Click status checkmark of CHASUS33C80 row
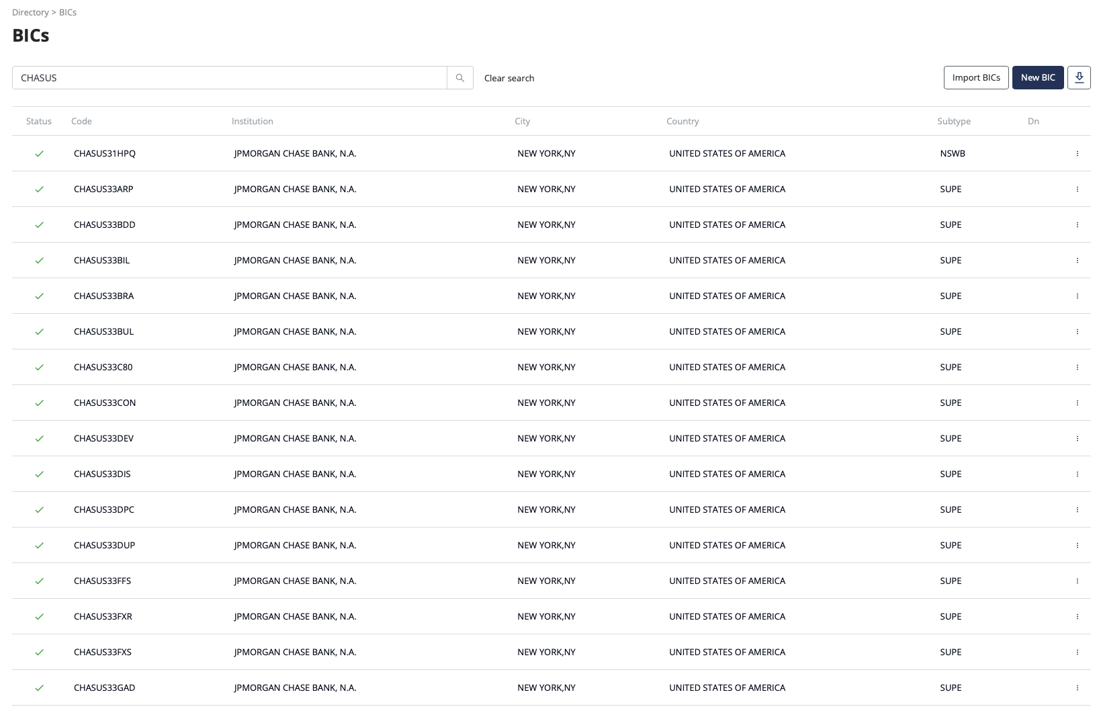The height and width of the screenshot is (713, 1099). tap(39, 368)
